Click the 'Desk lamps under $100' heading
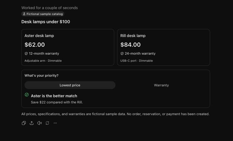This screenshot has width=233, height=141. pos(46,22)
